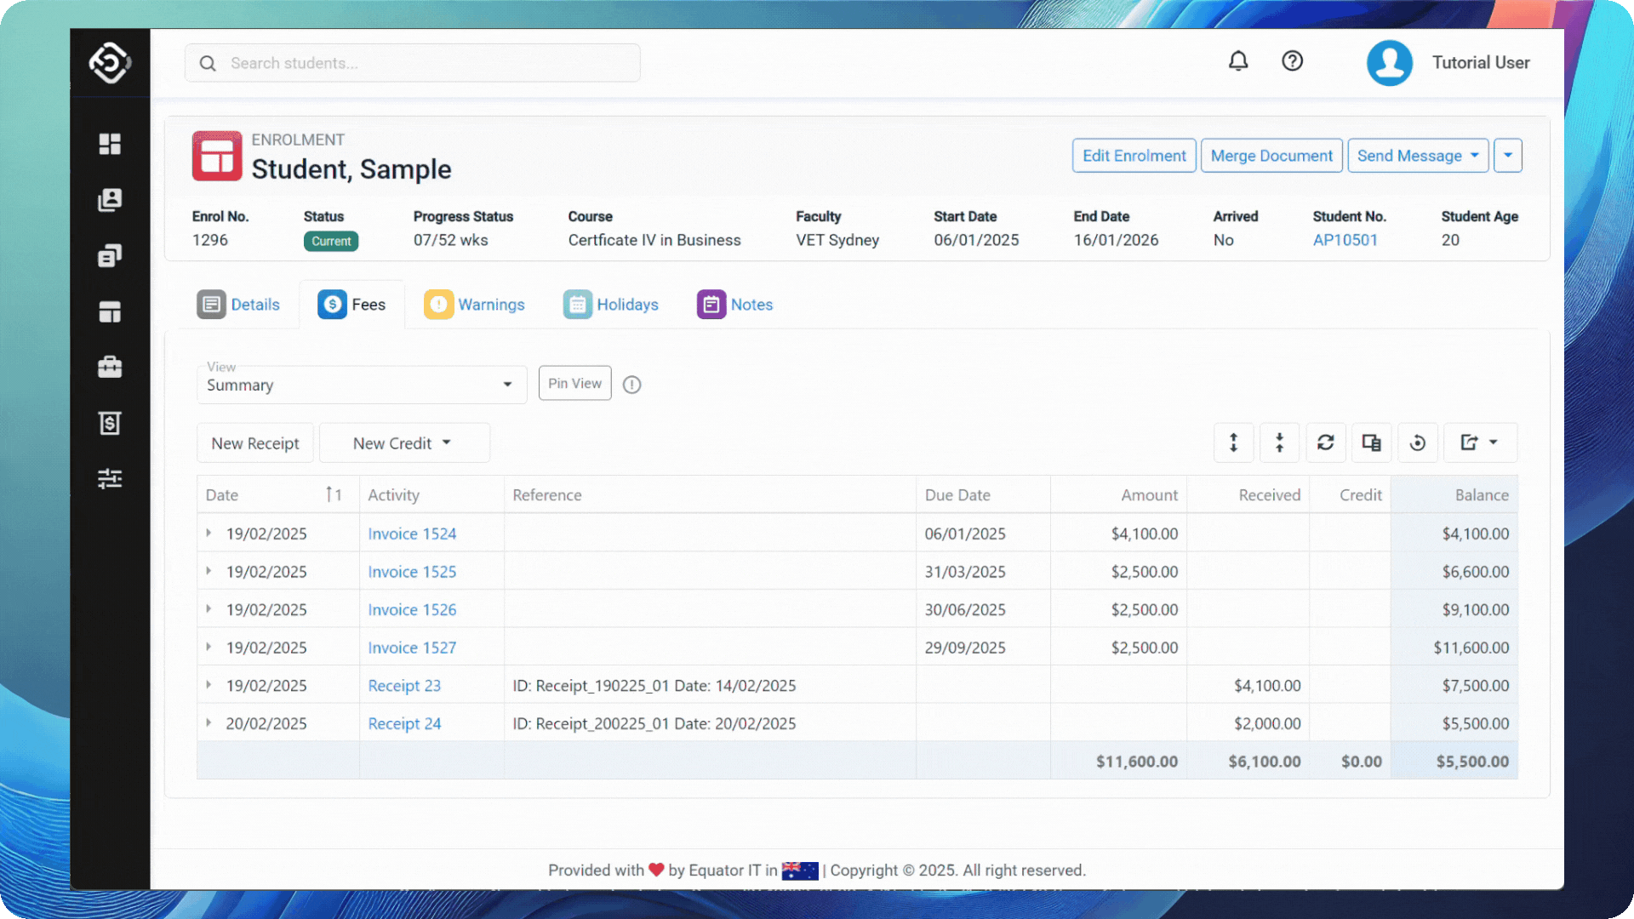The image size is (1634, 919).
Task: Click the copy grid data icon
Action: click(x=1371, y=442)
